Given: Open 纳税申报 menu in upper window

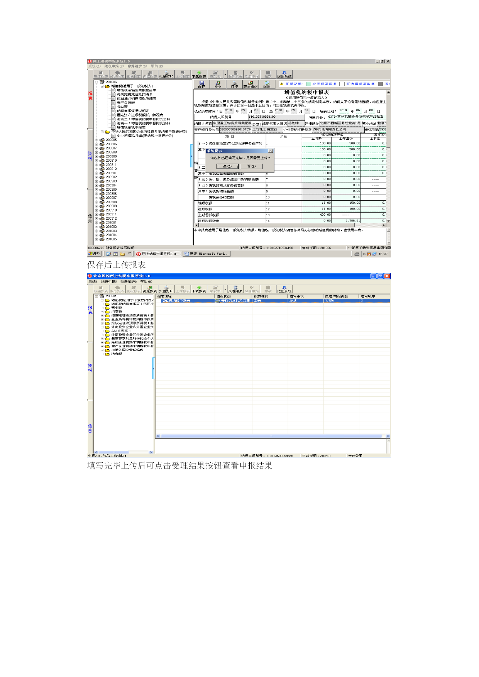Looking at the screenshot, I should tap(114, 66).
